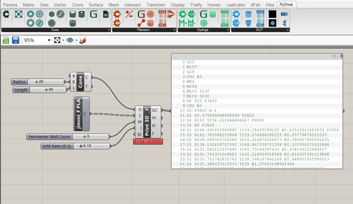
Task: Select the black square icon in DLP panel
Action: [272, 14]
